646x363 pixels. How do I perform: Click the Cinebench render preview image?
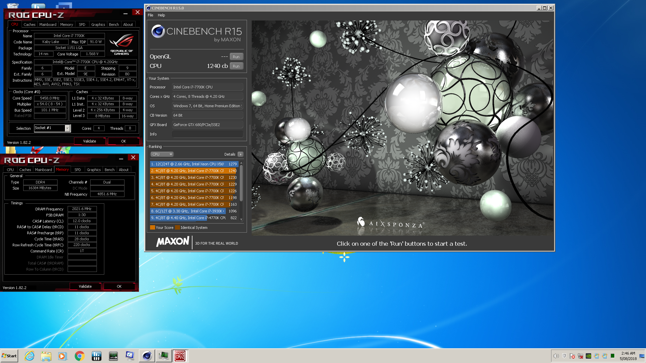pyautogui.click(x=402, y=128)
